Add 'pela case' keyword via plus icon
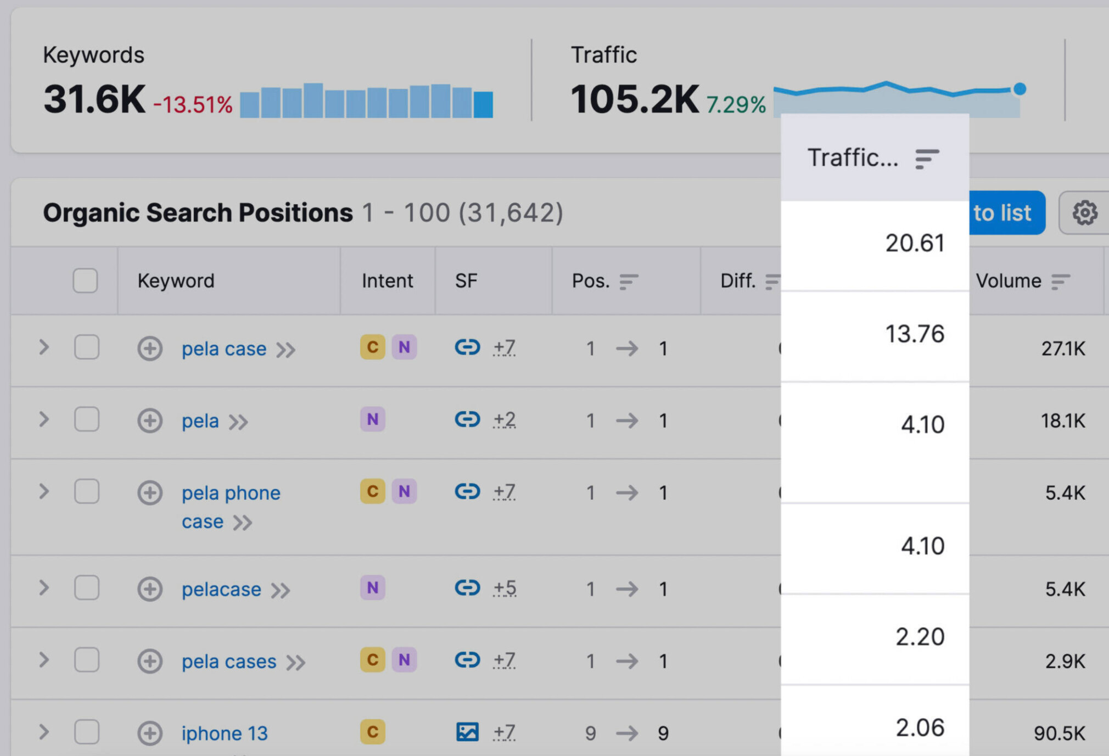The height and width of the screenshot is (756, 1109). click(149, 349)
